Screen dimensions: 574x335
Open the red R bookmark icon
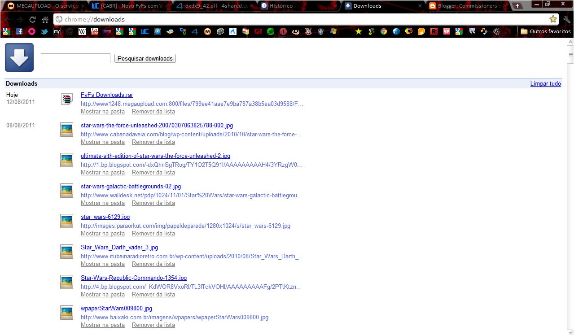click(434, 31)
